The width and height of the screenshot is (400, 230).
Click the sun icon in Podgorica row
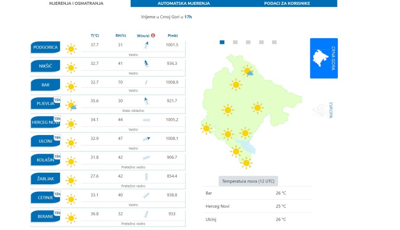[x=71, y=48]
